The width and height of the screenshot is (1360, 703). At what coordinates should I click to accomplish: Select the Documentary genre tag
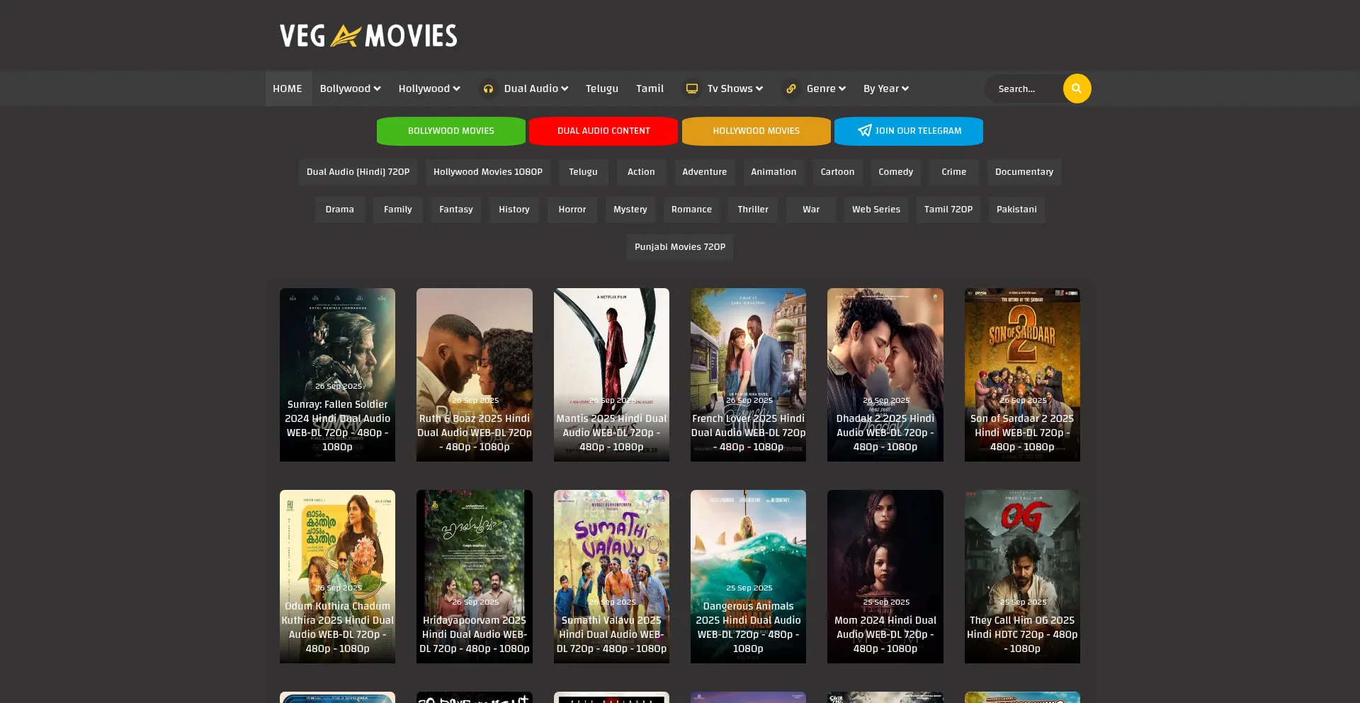click(x=1024, y=172)
